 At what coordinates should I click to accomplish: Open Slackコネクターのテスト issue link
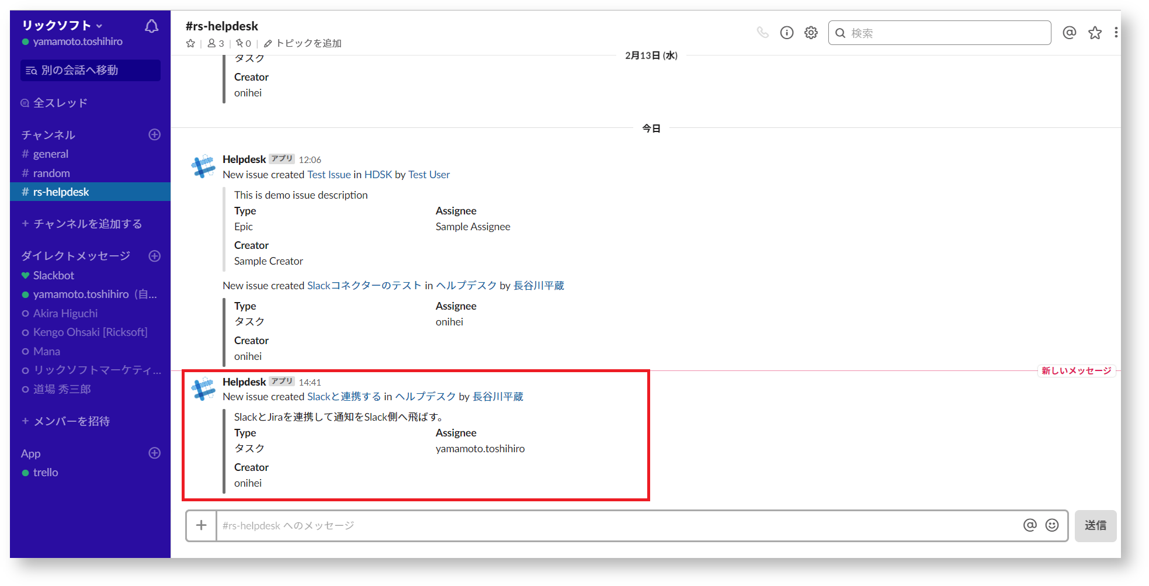pos(365,286)
